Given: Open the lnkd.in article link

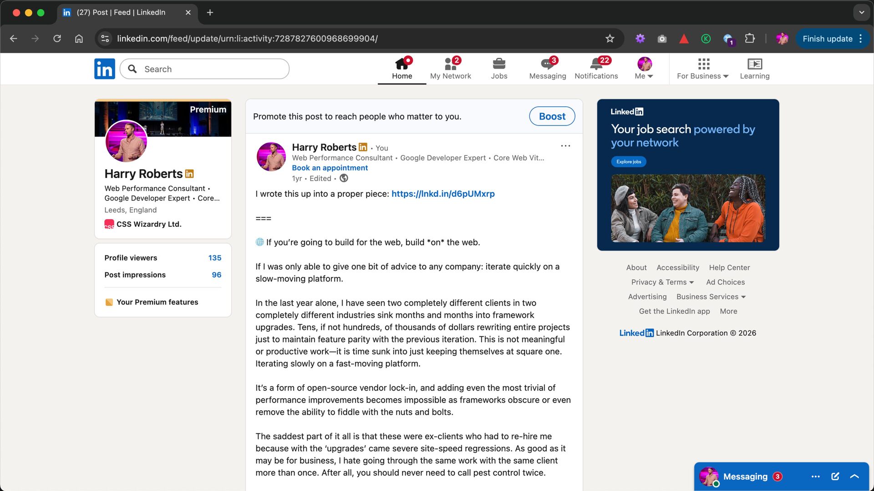Looking at the screenshot, I should point(442,194).
